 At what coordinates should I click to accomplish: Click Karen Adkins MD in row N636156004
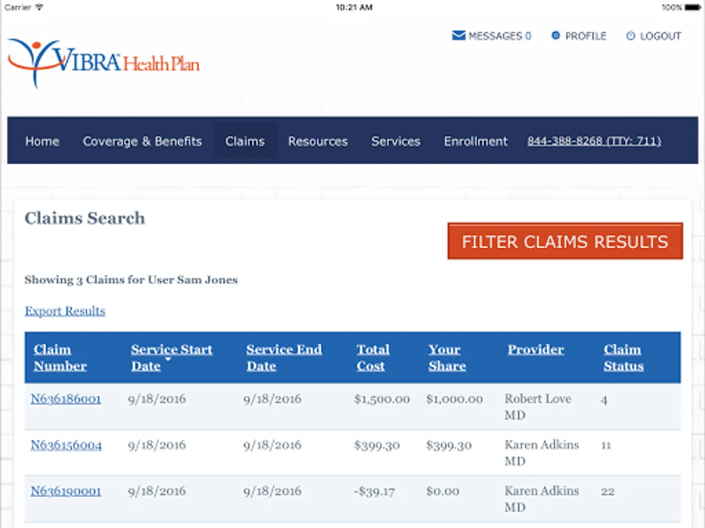[x=542, y=453]
